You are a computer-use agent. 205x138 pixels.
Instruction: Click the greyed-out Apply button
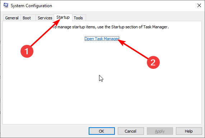[160, 131]
